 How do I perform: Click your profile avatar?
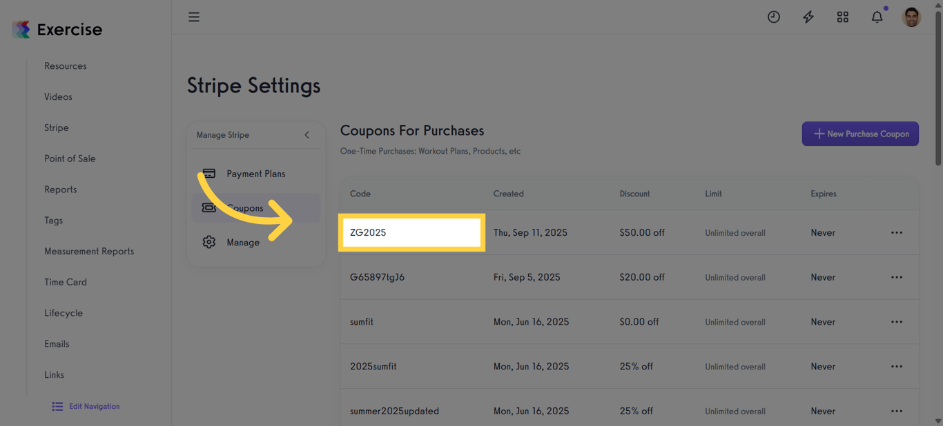click(x=911, y=17)
